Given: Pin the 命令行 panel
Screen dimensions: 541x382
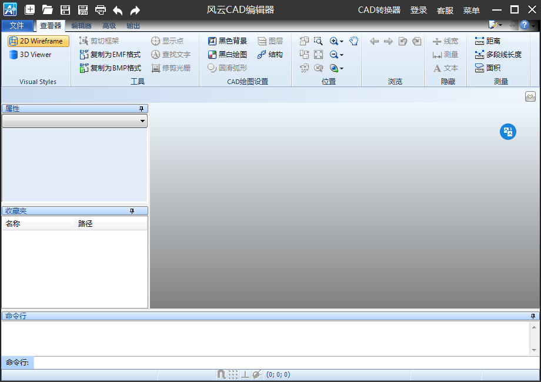Looking at the screenshot, I should click(x=533, y=316).
